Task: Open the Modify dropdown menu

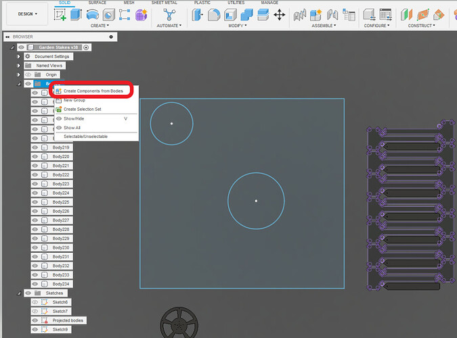Action: pos(238,26)
